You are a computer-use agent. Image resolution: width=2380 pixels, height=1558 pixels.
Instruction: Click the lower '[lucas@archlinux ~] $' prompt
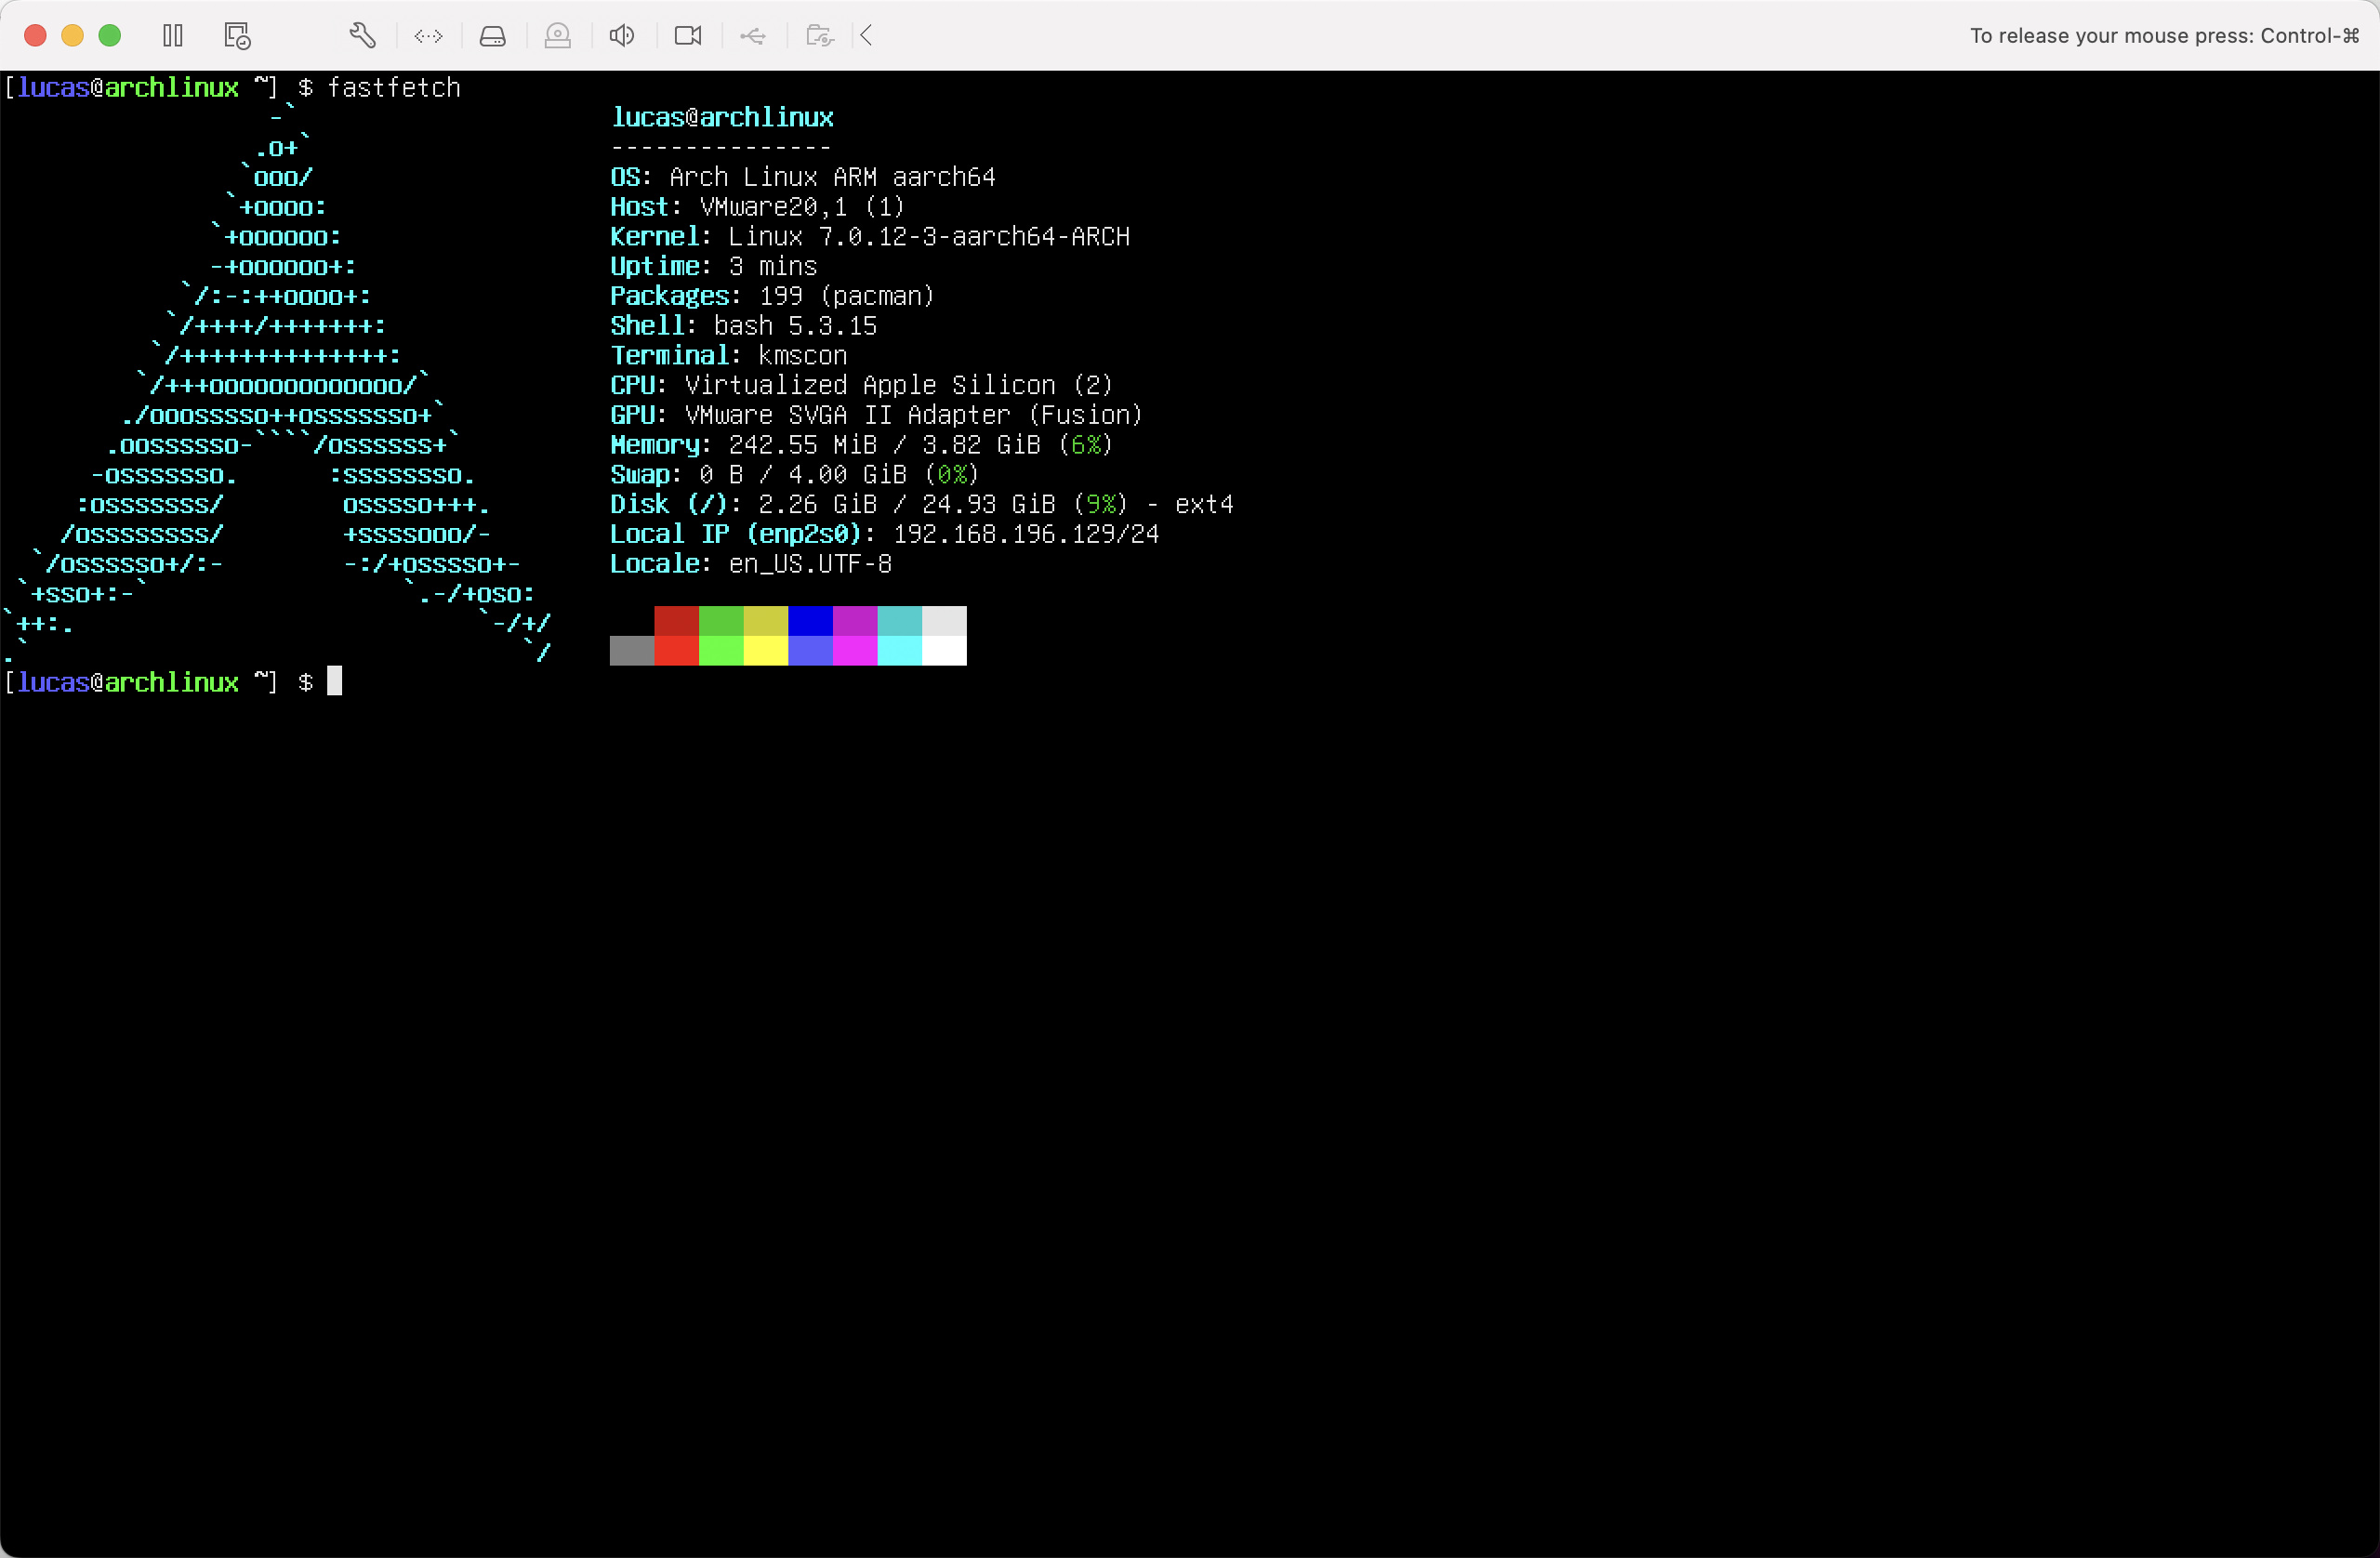[159, 682]
